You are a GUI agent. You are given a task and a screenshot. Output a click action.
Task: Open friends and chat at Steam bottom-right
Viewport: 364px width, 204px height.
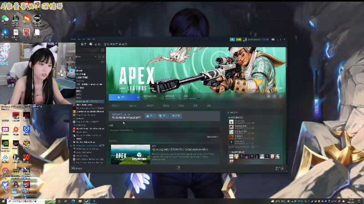click(279, 168)
